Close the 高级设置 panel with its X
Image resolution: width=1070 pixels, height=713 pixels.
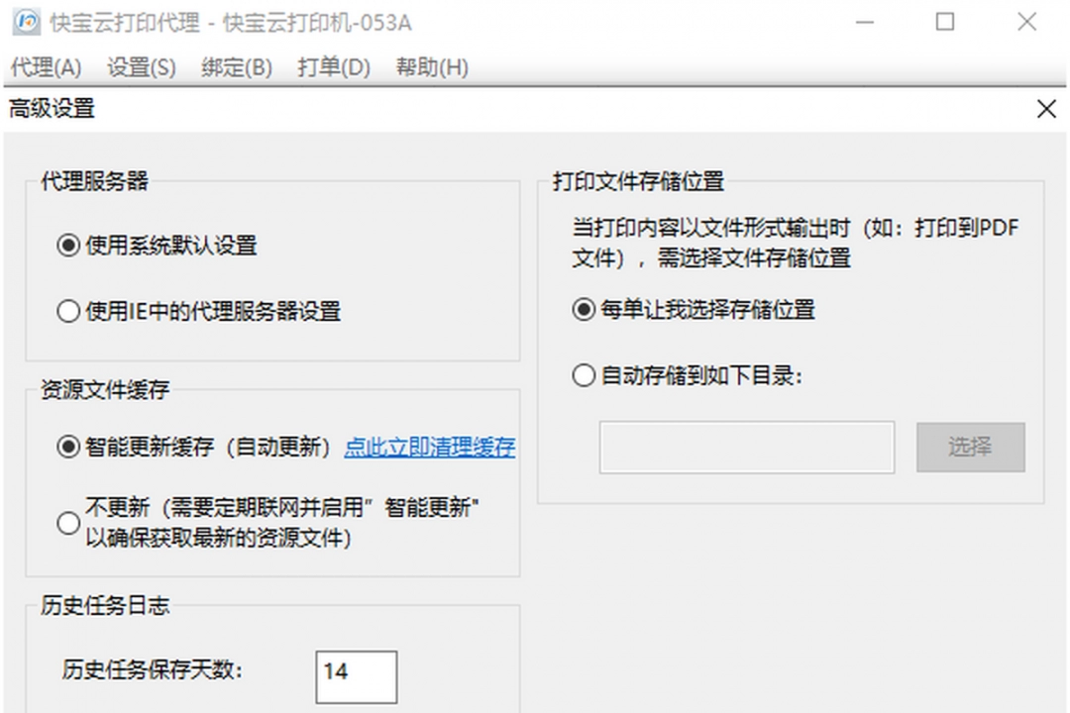(1047, 109)
